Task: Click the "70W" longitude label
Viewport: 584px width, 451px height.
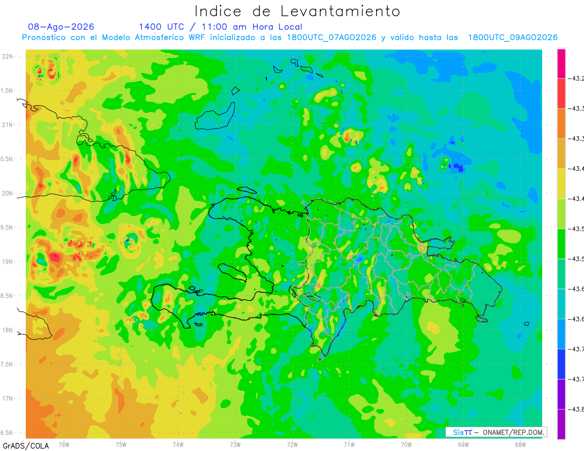Action: (406, 444)
